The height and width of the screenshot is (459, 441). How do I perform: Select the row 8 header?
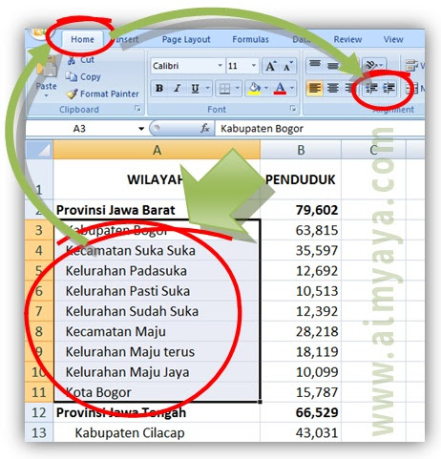[x=39, y=331]
